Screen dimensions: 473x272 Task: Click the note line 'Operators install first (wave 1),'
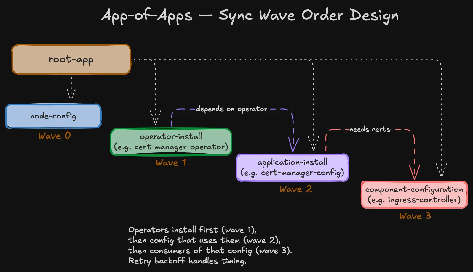point(192,230)
